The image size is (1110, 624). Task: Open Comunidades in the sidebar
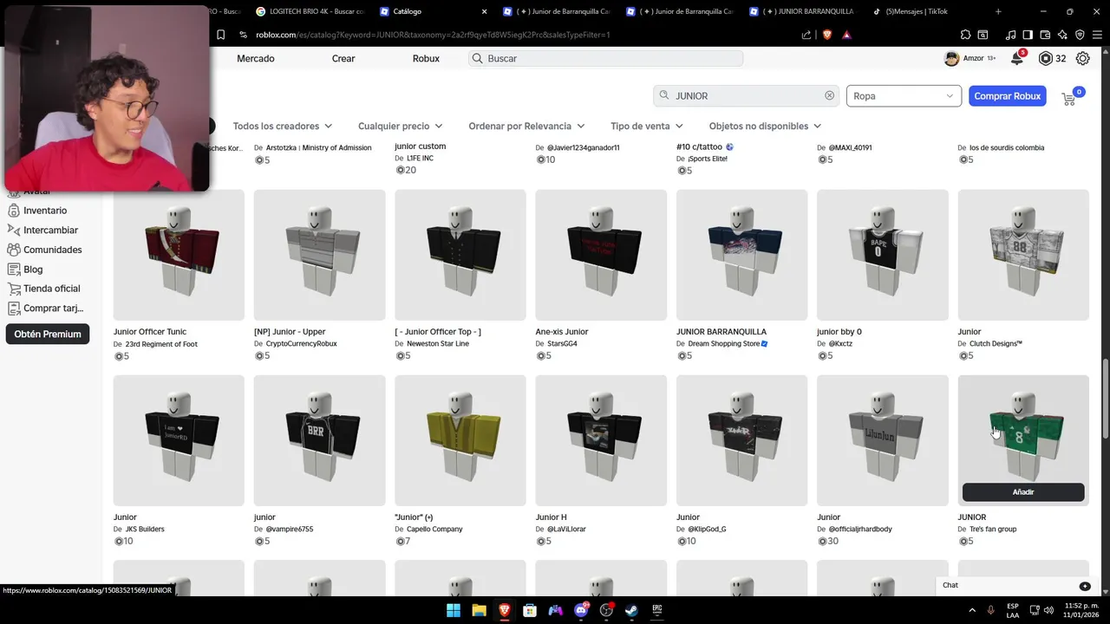44,250
